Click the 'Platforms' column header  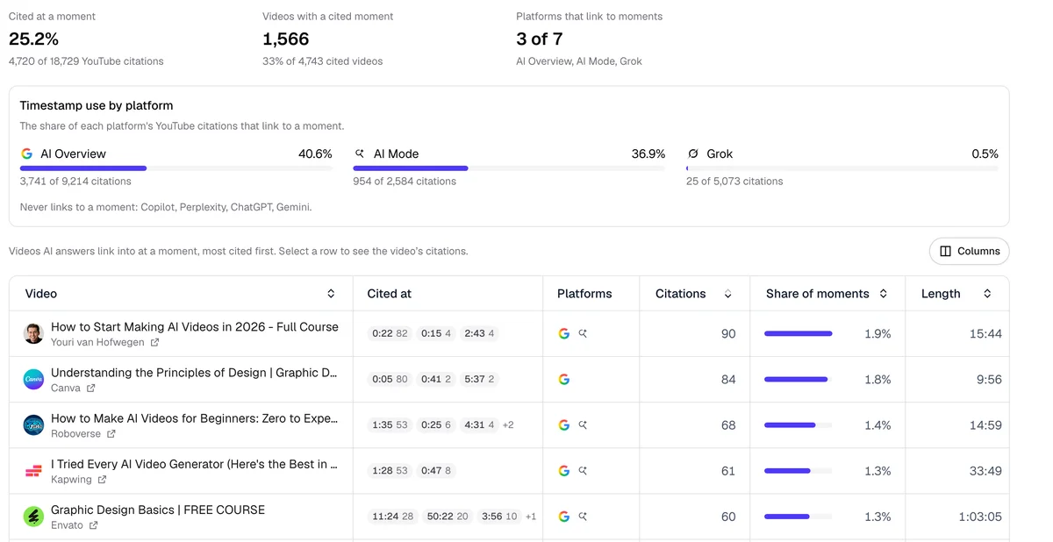point(584,294)
